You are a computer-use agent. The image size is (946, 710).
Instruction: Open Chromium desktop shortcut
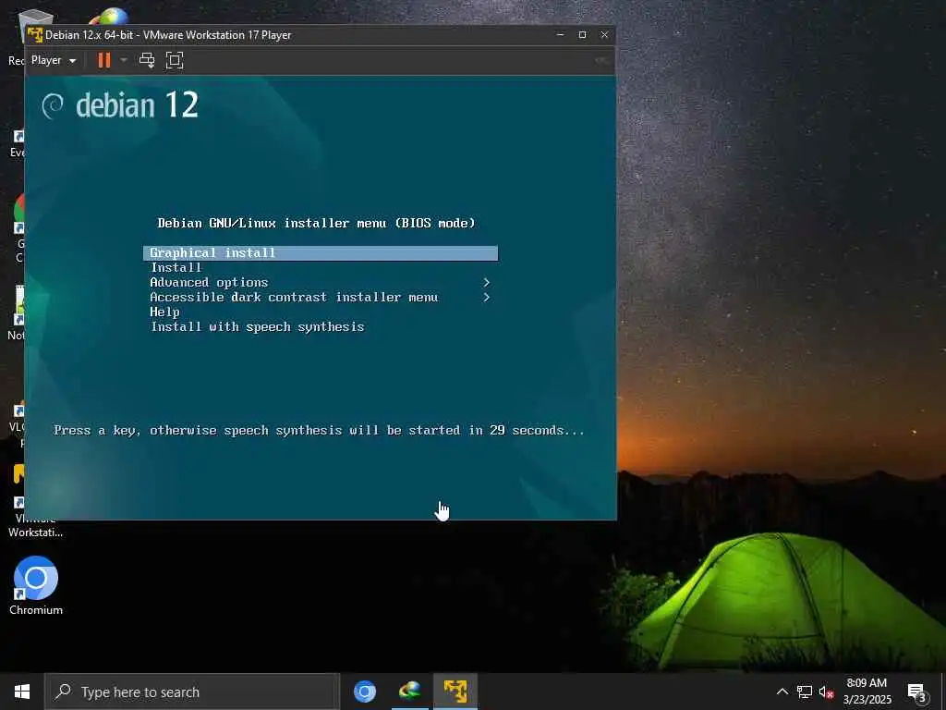coord(36,585)
